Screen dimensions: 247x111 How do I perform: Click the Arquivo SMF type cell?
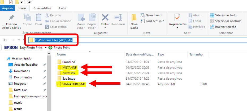167,84
